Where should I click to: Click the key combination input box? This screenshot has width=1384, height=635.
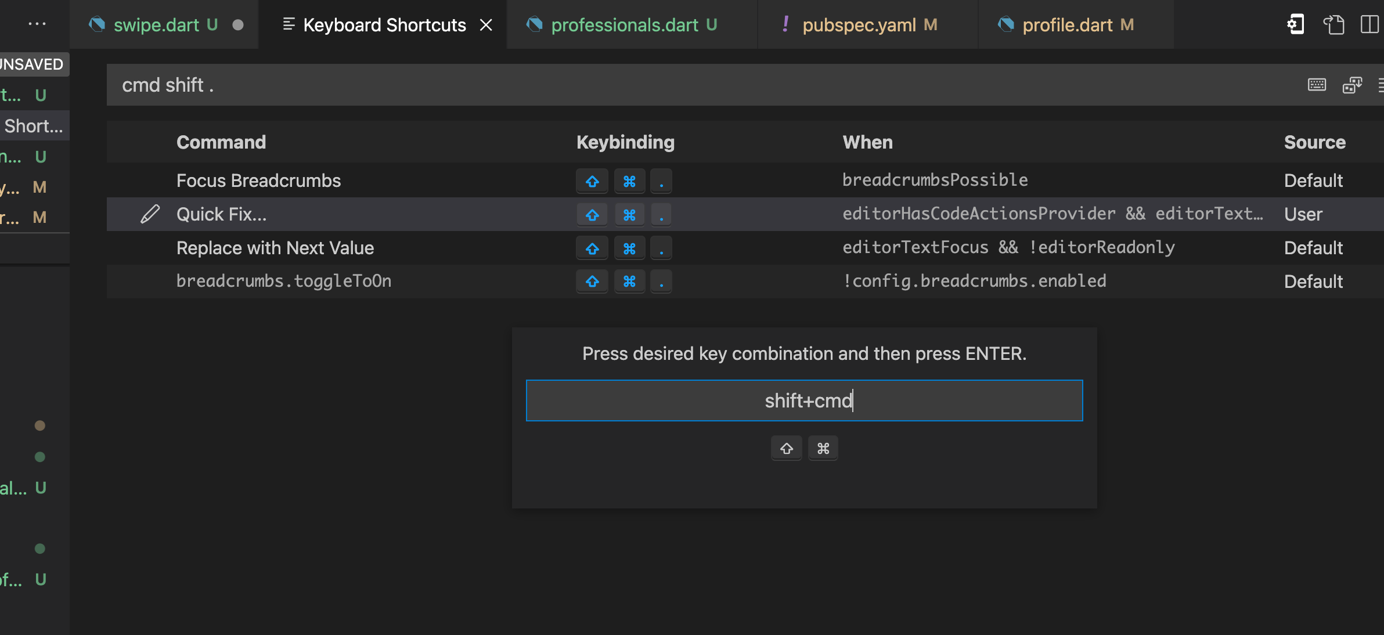coord(804,401)
